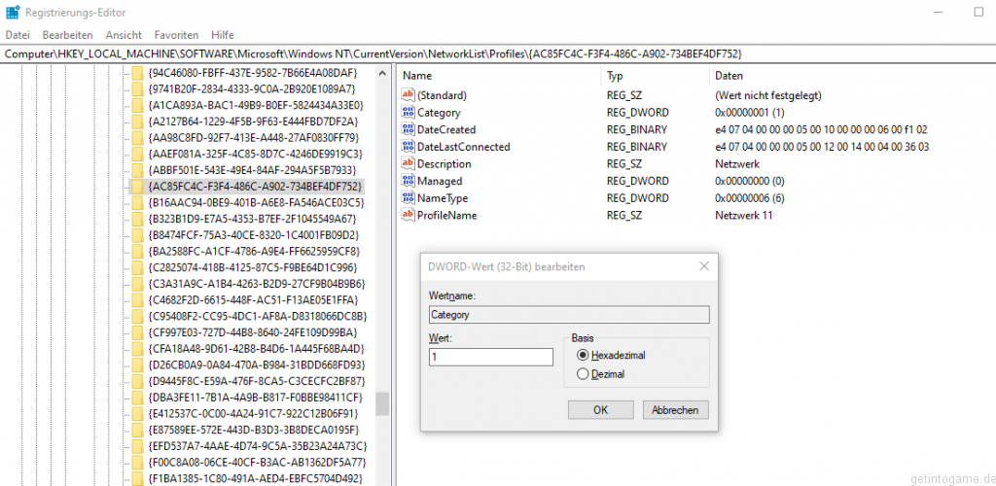Click the Category DWORD value icon

click(409, 113)
